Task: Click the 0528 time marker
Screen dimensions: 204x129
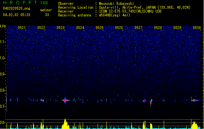Action: [158, 28]
